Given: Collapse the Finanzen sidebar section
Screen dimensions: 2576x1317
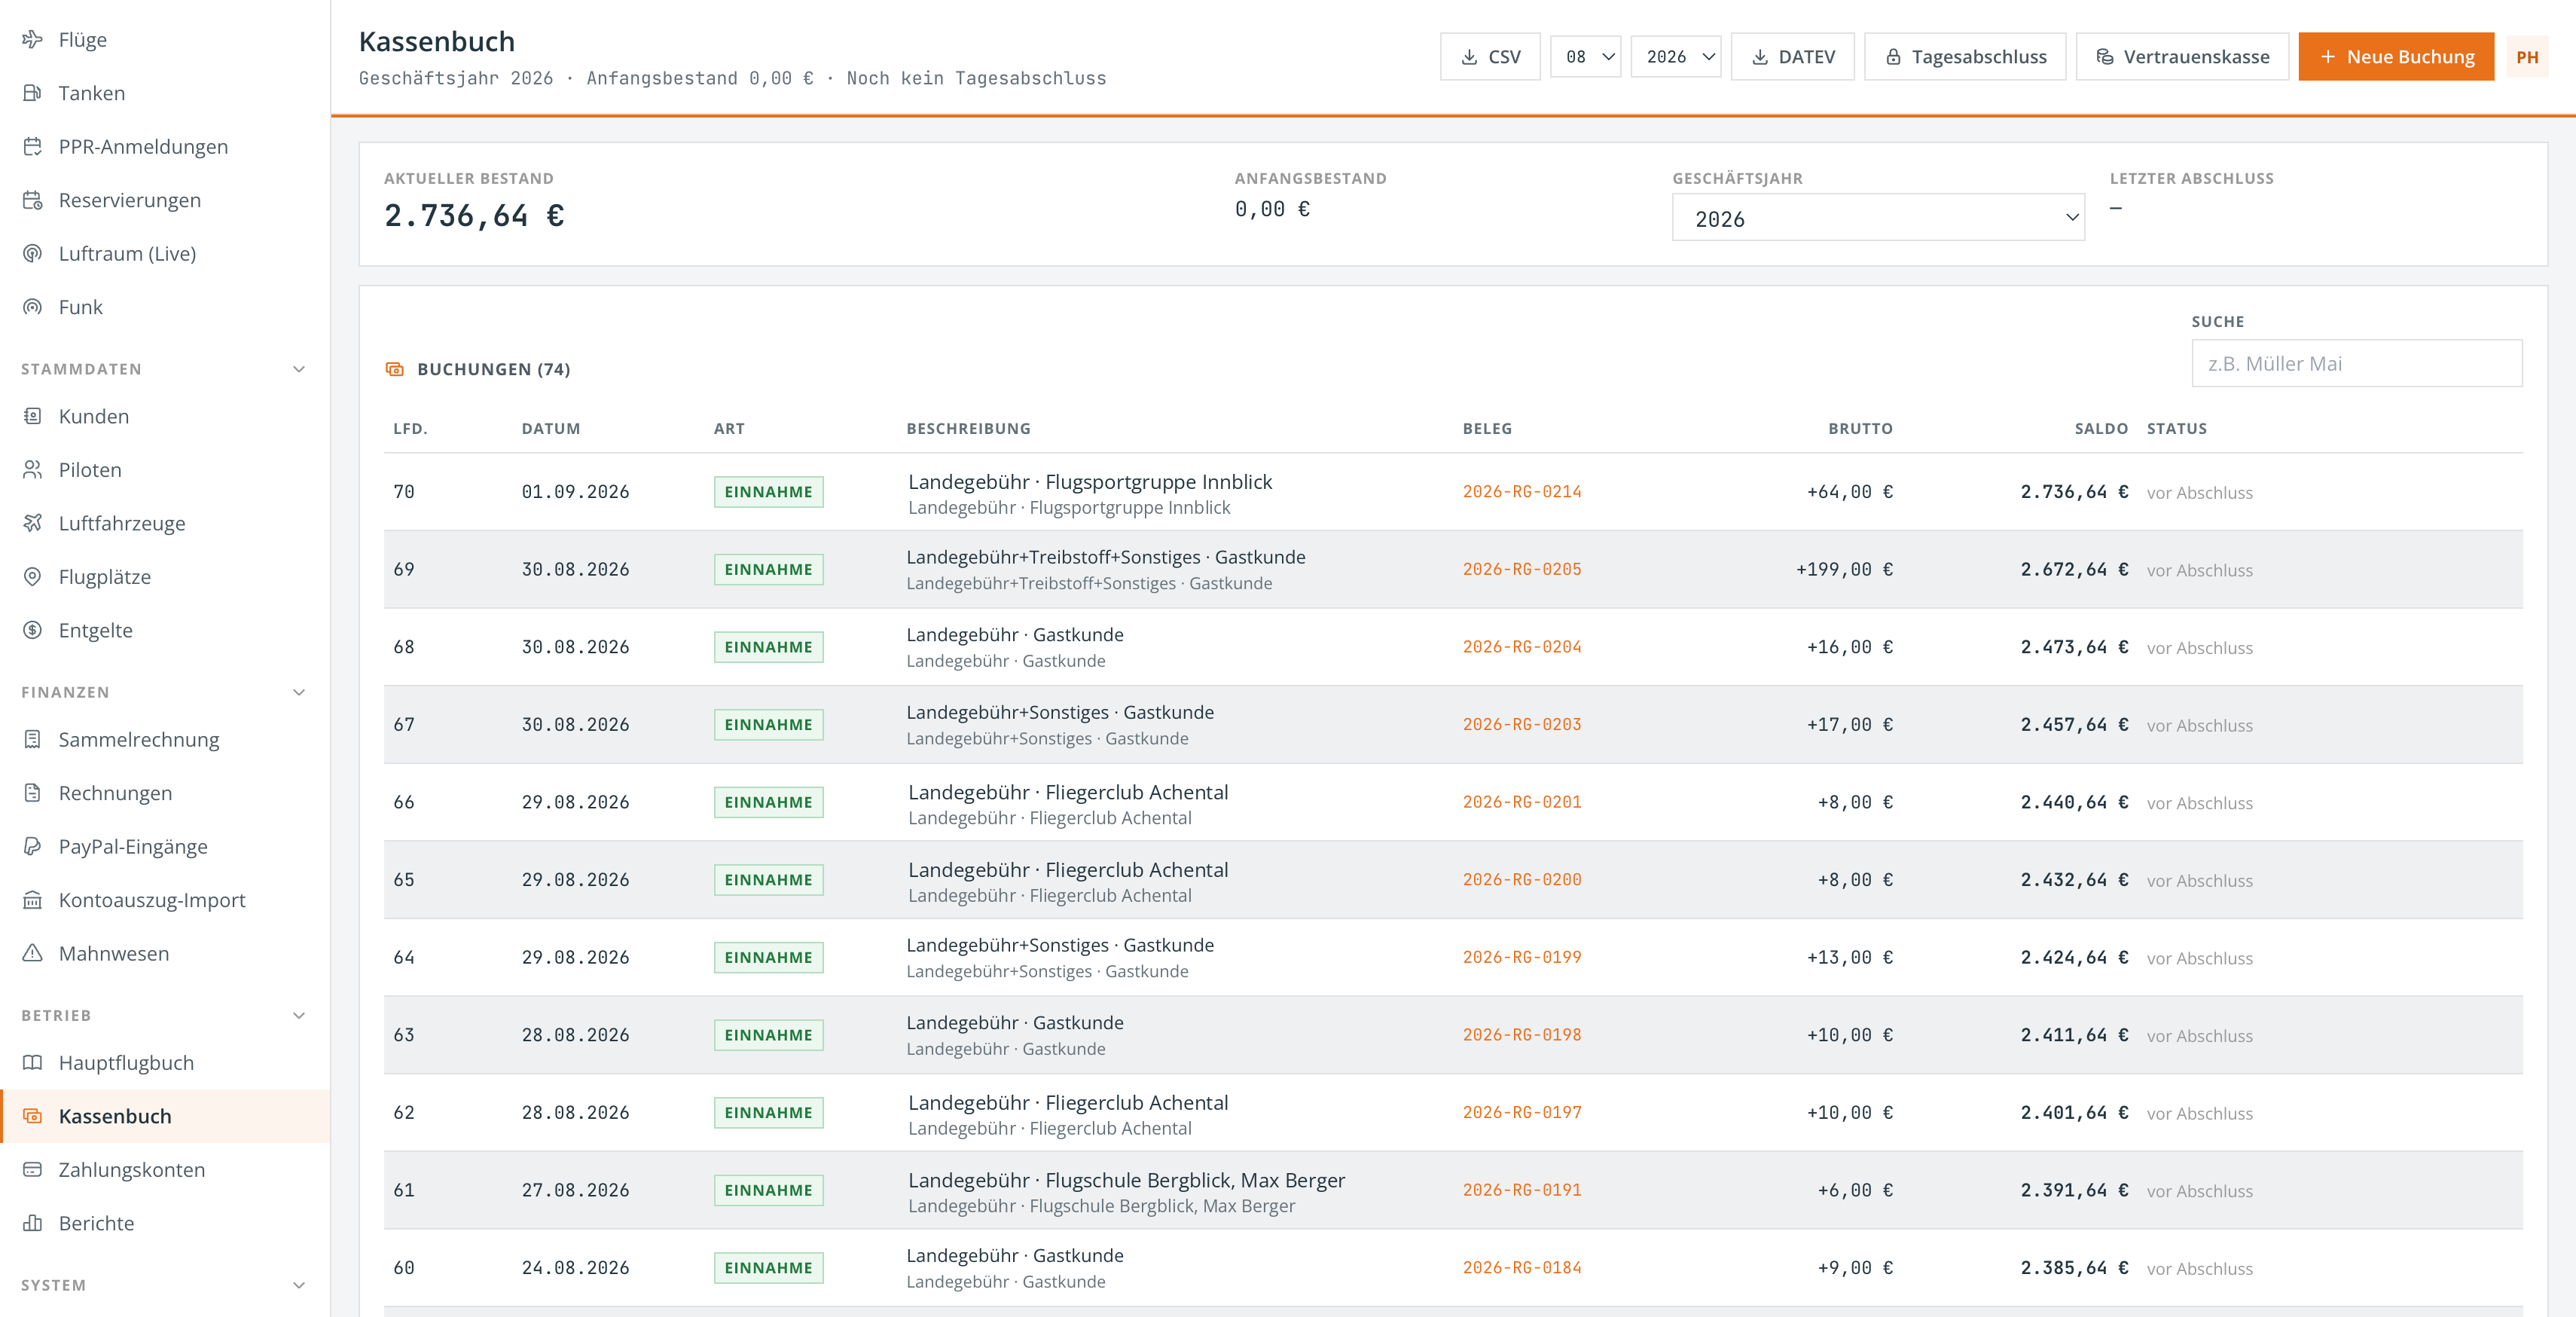Looking at the screenshot, I should coord(299,692).
